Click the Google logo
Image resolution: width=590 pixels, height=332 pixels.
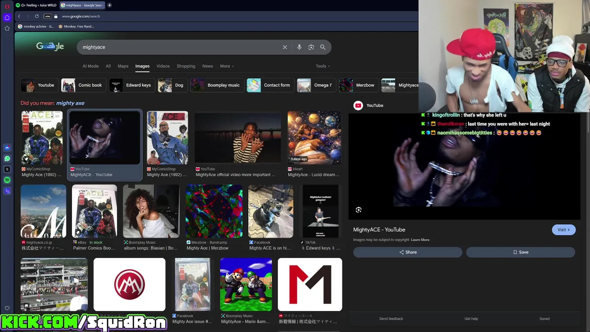coord(50,47)
